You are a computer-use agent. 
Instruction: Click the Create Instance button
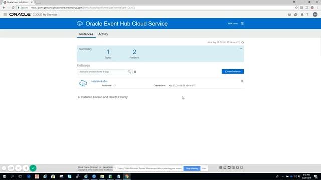pos(233,71)
